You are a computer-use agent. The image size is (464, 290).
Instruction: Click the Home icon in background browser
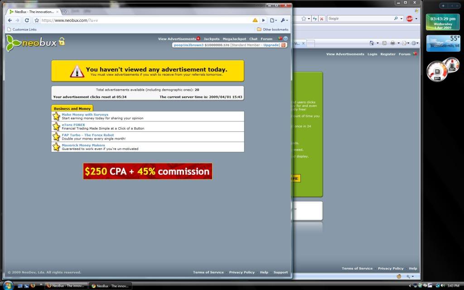[x=372, y=43]
